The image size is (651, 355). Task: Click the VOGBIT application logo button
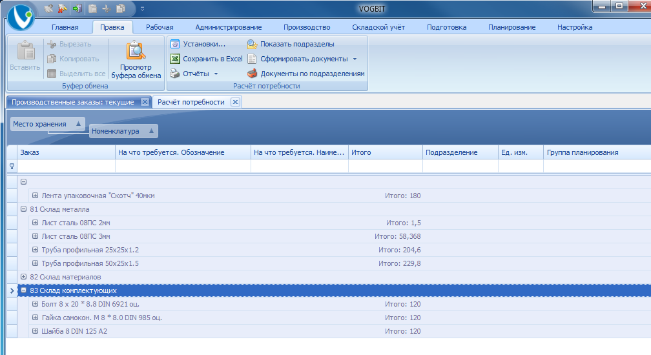coord(20,17)
